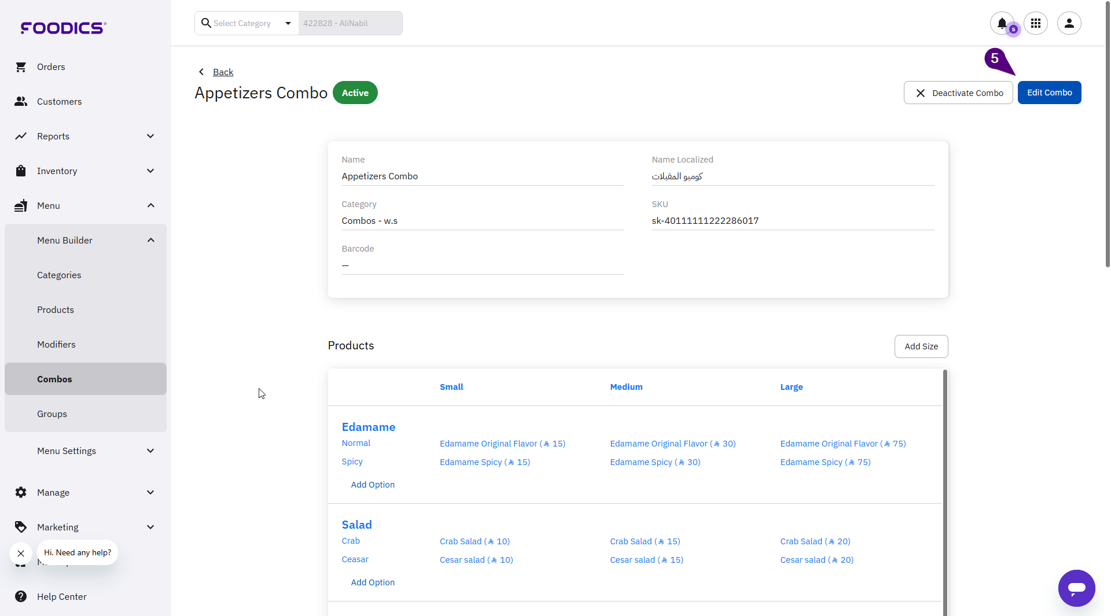Open the apps grid icon
Image resolution: width=1111 pixels, height=616 pixels.
1035,23
